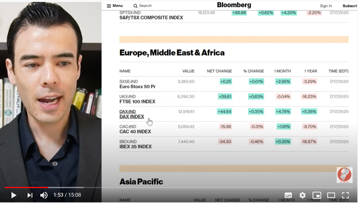
Task: Select Euro Stoxx 1 month change +2.95%
Action: pos(283,81)
